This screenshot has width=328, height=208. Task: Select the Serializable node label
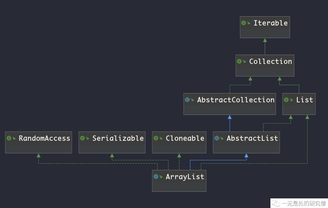click(x=118, y=138)
